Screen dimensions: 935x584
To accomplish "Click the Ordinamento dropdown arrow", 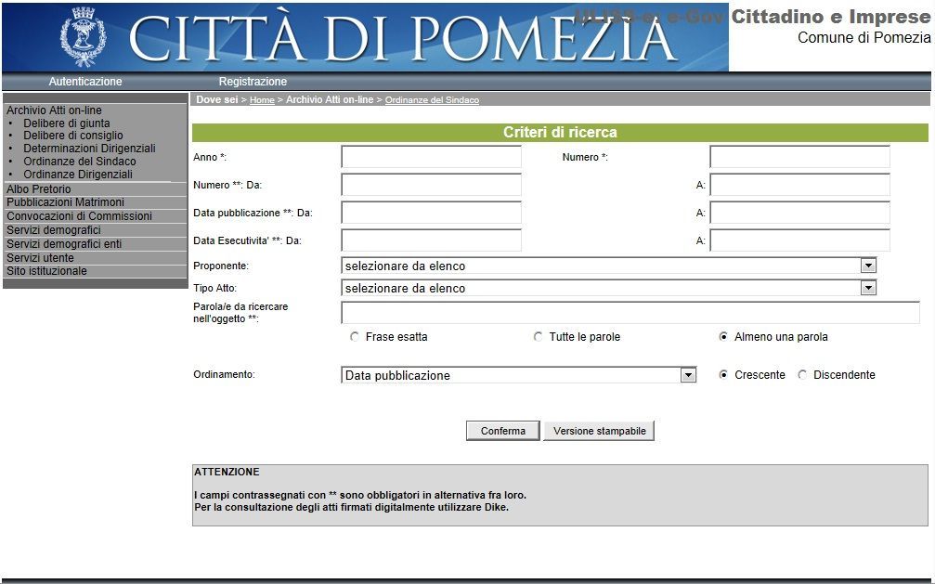I will click(688, 375).
